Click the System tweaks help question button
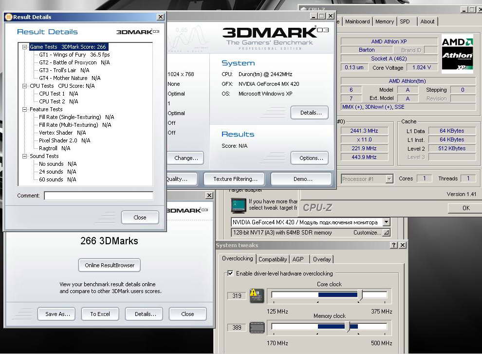This screenshot has height=354, width=482. (394, 245)
